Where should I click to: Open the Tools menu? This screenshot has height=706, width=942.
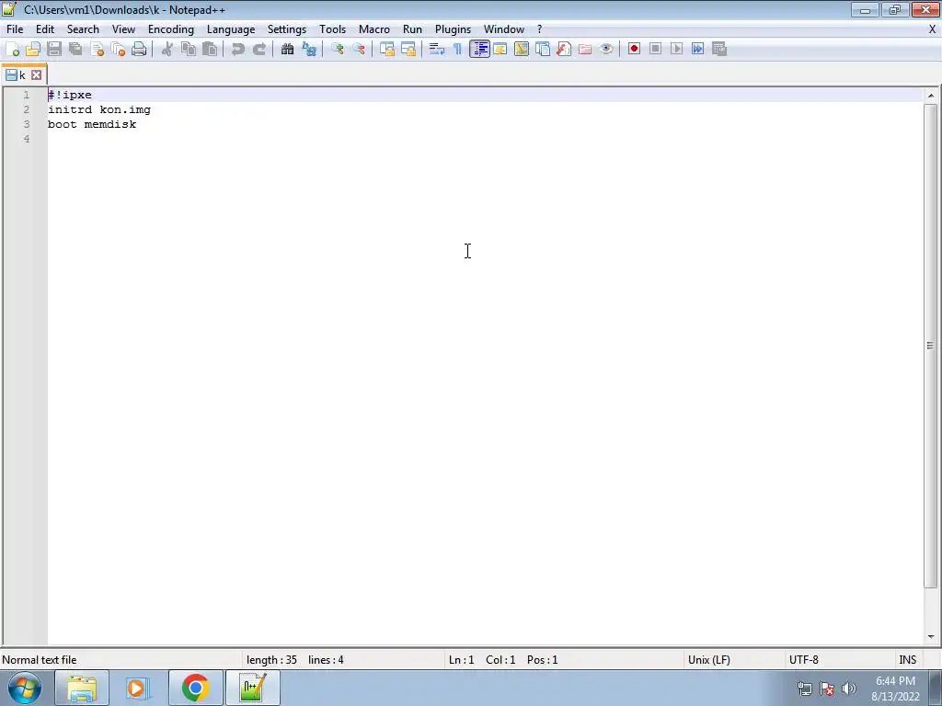[x=332, y=29]
